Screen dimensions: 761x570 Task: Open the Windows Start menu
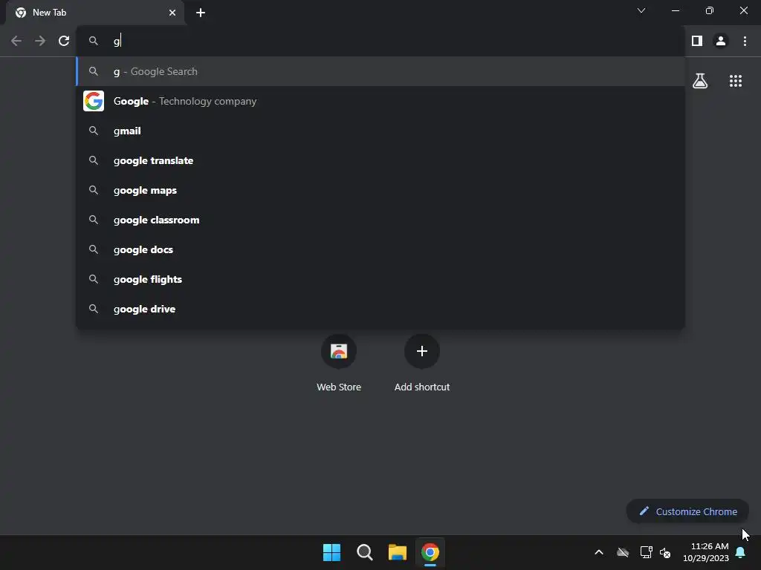(x=332, y=552)
